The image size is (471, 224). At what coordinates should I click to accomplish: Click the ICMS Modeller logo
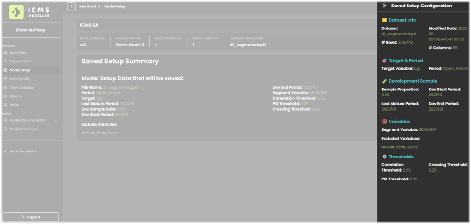[x=31, y=12]
